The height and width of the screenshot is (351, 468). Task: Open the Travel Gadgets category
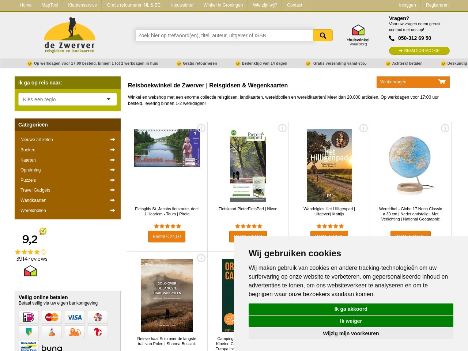point(35,190)
